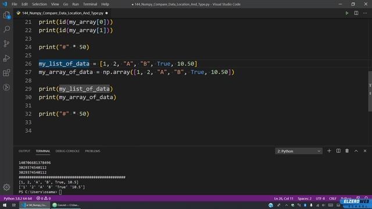The image size is (372, 209).
Task: Open the Run menu
Action: coord(76,4)
